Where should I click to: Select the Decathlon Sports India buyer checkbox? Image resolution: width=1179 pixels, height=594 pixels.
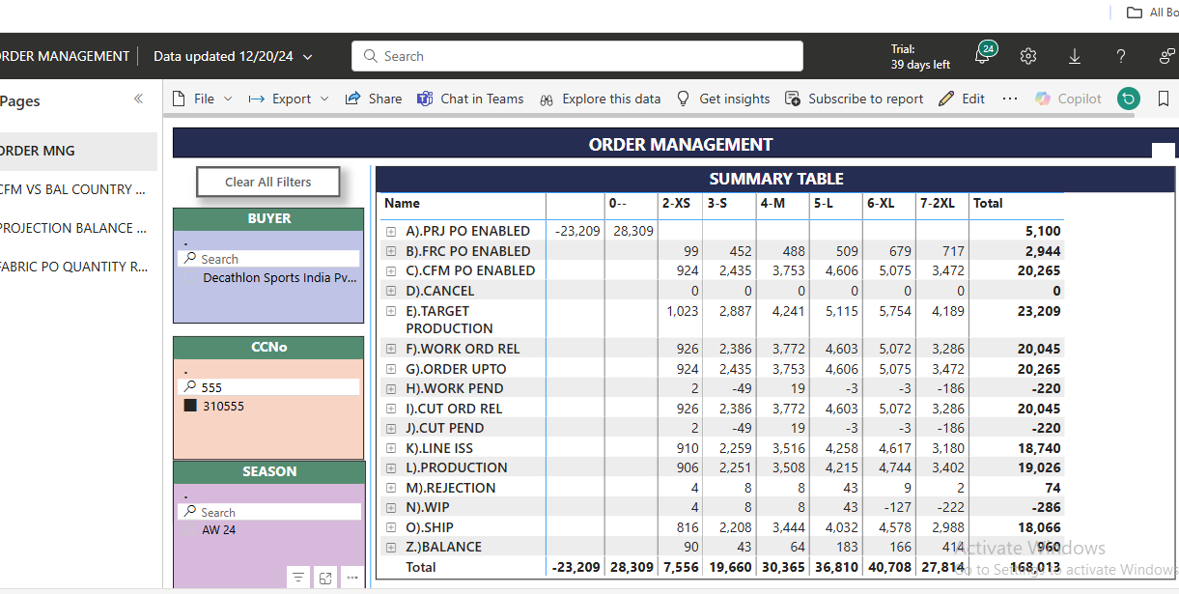click(x=190, y=278)
